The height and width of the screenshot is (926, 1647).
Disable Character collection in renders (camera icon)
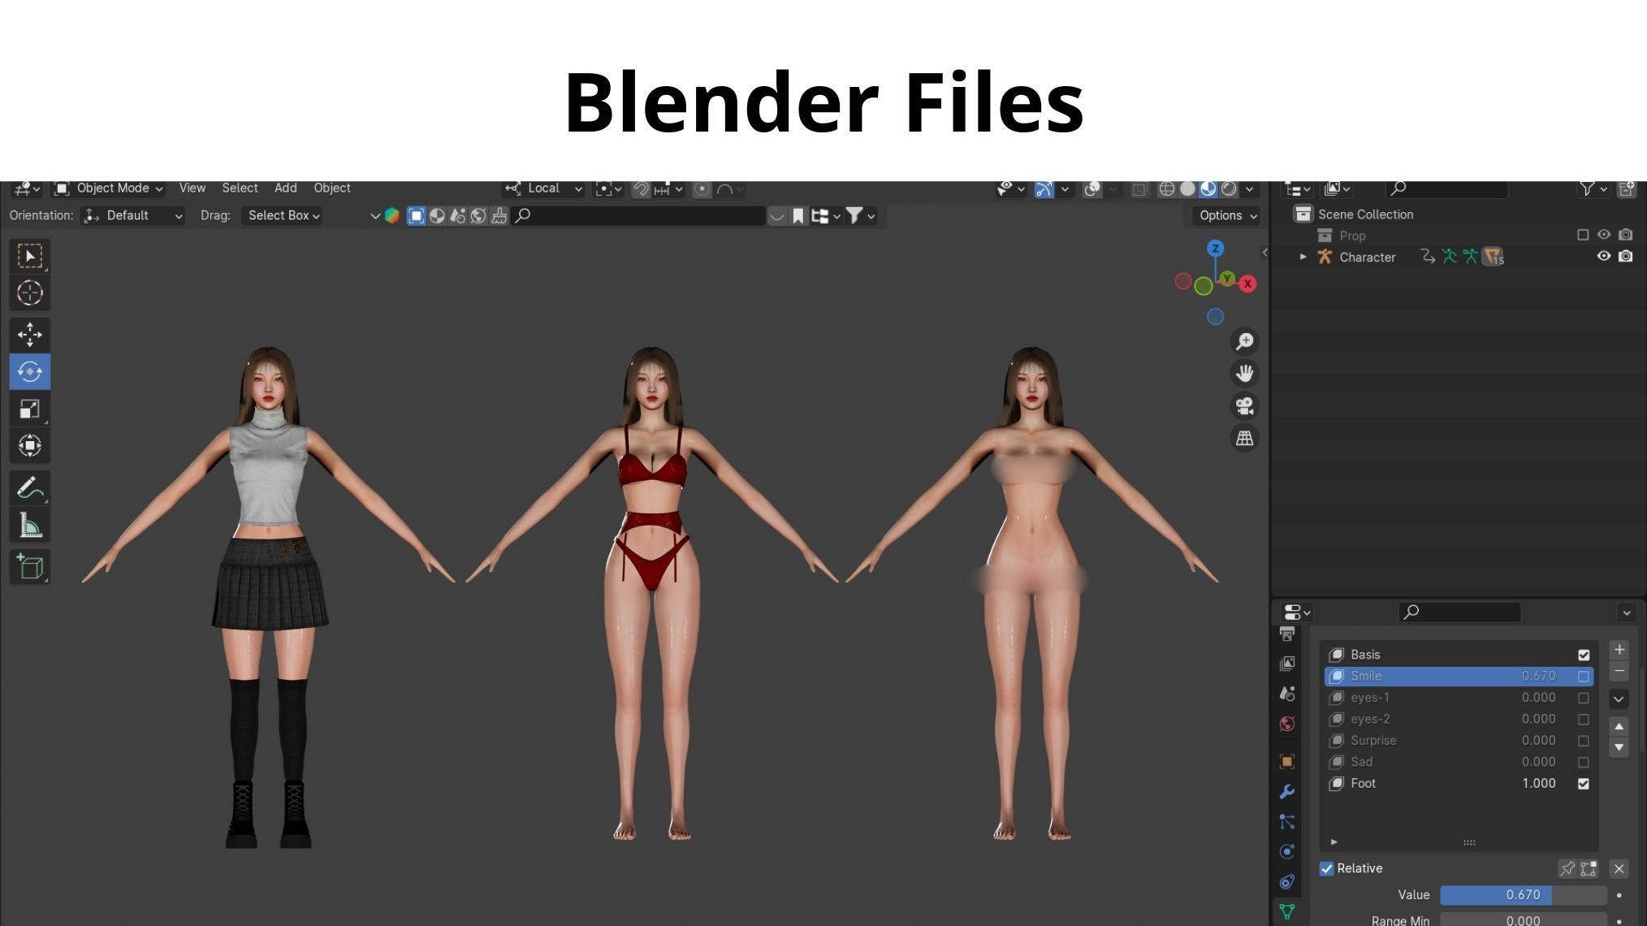tap(1625, 256)
